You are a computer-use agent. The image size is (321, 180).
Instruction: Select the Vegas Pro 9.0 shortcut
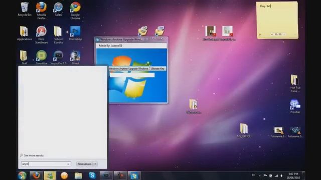(x=58, y=57)
